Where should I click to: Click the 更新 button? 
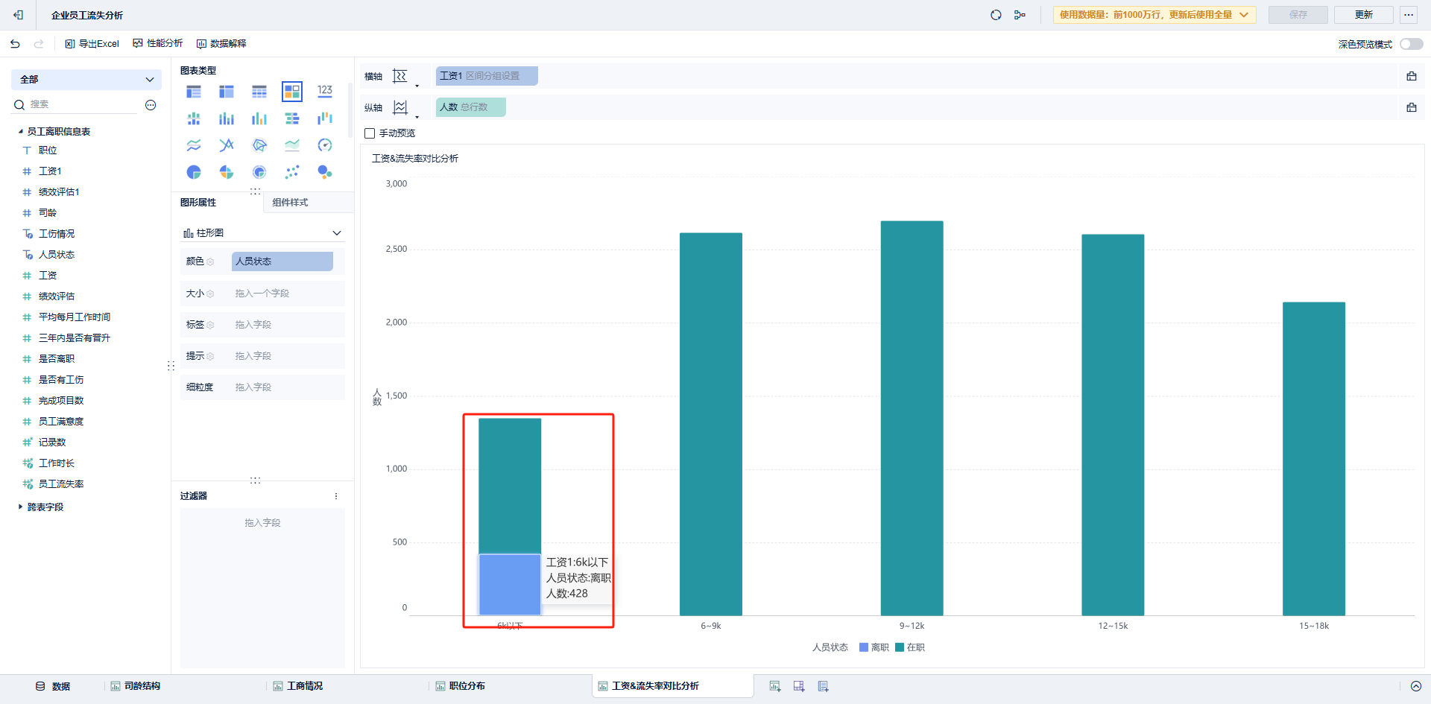coord(1363,15)
